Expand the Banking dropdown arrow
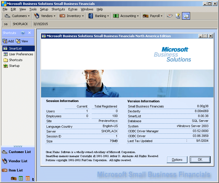This screenshot has height=183, width=219. [x=108, y=16]
